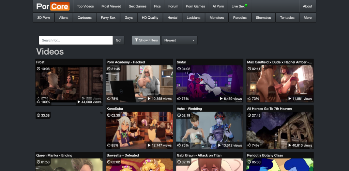Select the Monsters category

pos(217,18)
